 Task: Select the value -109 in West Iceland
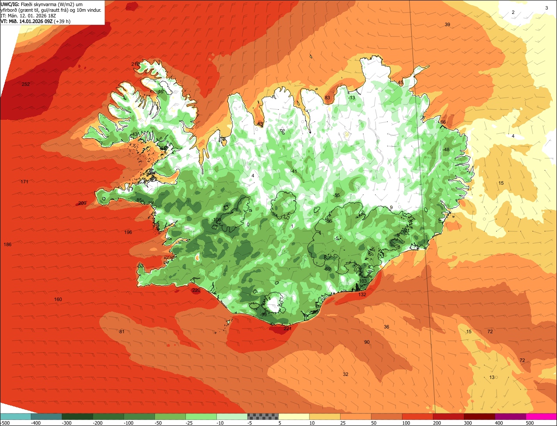(217, 220)
